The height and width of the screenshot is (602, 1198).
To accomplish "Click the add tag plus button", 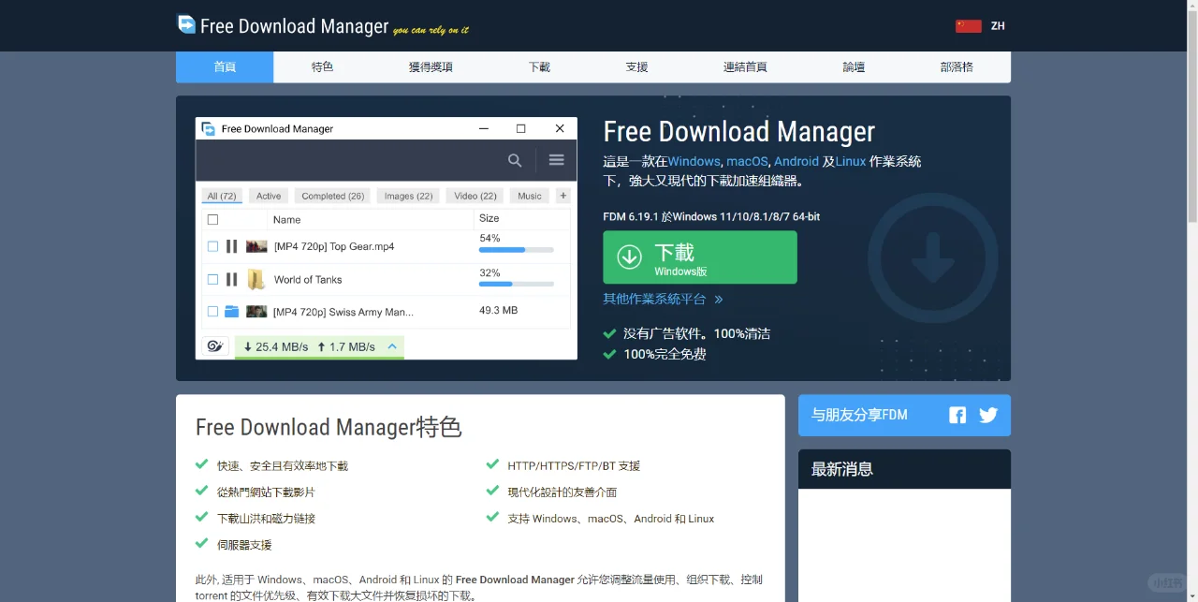I will [x=562, y=196].
